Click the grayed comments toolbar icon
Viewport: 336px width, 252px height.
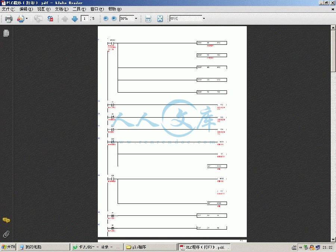coord(38,19)
